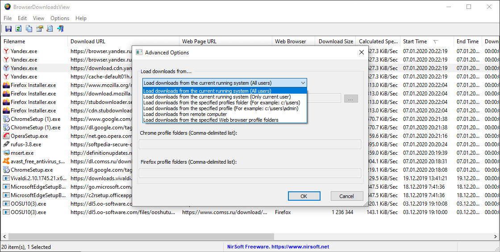Click the Firefox profile folders input field
500x252 pixels.
coord(250,173)
